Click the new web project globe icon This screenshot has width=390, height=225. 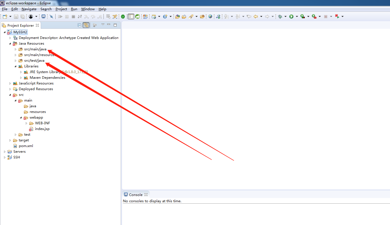pos(154,16)
